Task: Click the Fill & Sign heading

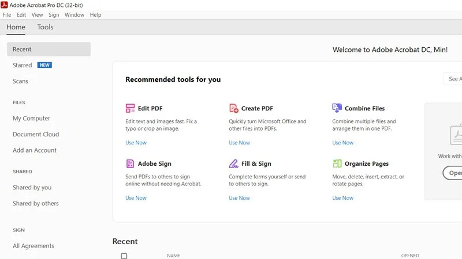Action: (256, 163)
